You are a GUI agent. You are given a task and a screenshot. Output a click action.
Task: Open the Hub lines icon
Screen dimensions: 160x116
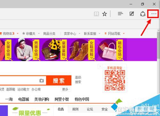tap(120, 14)
